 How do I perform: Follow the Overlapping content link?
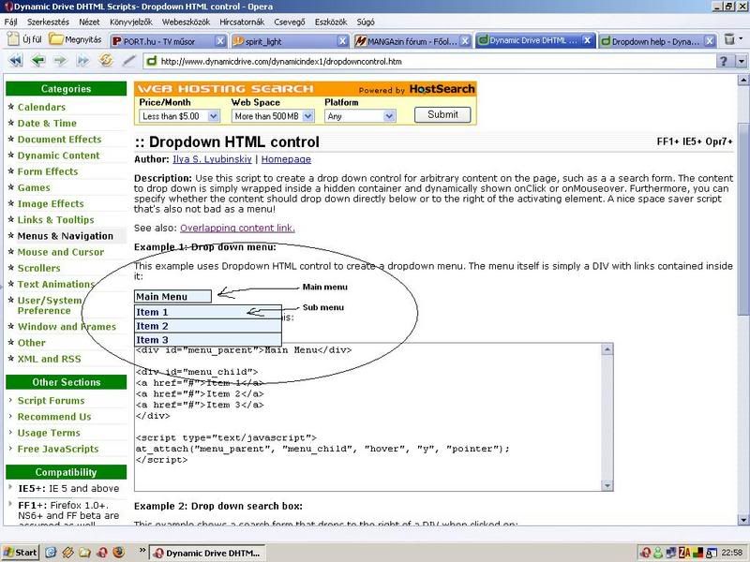[x=237, y=228]
